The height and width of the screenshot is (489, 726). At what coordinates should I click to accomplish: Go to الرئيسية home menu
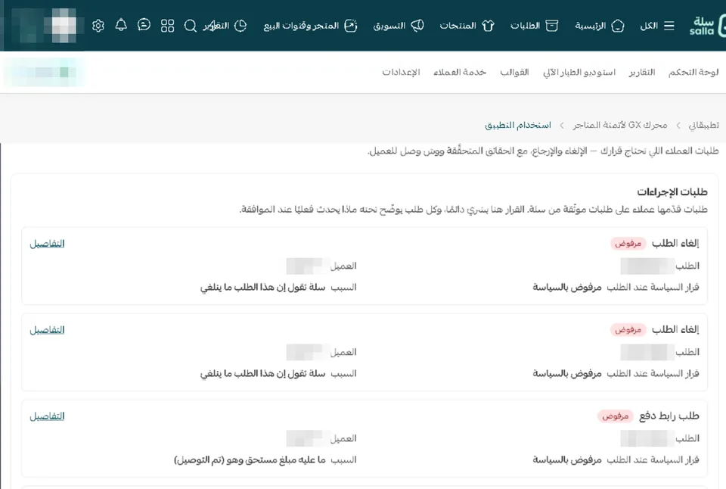click(x=599, y=26)
